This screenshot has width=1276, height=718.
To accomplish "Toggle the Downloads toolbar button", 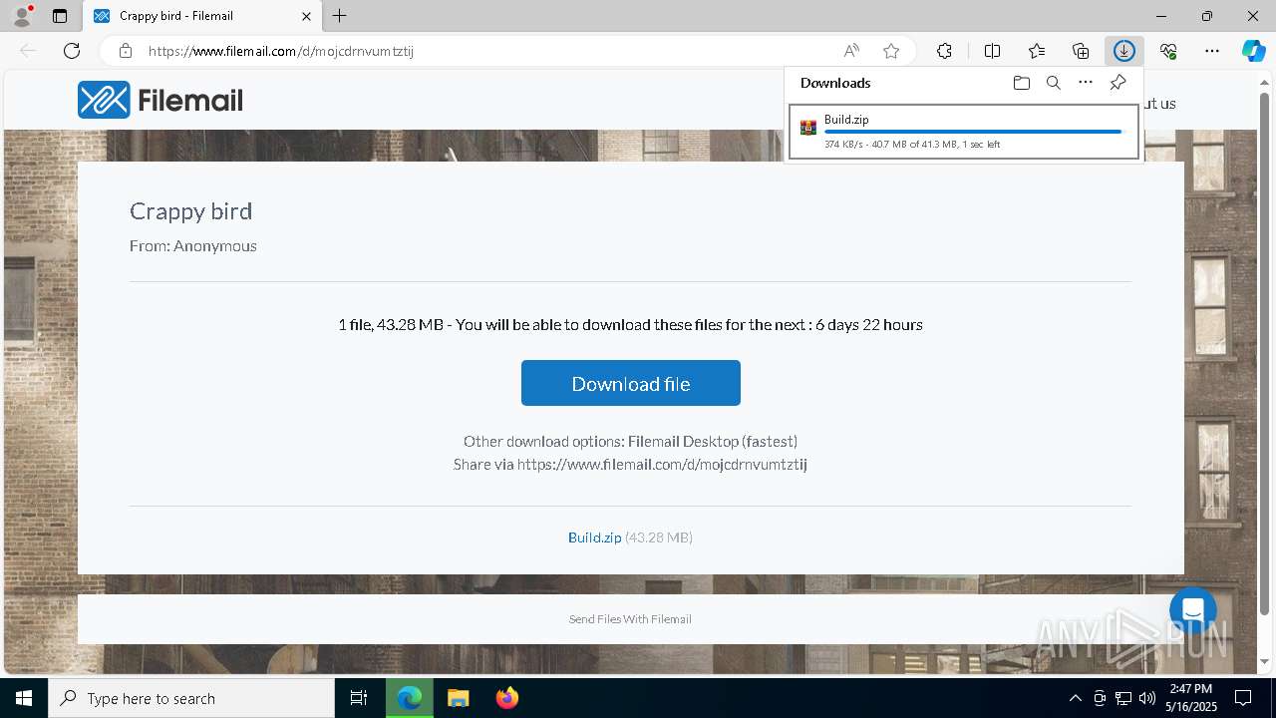I will click(1124, 51).
